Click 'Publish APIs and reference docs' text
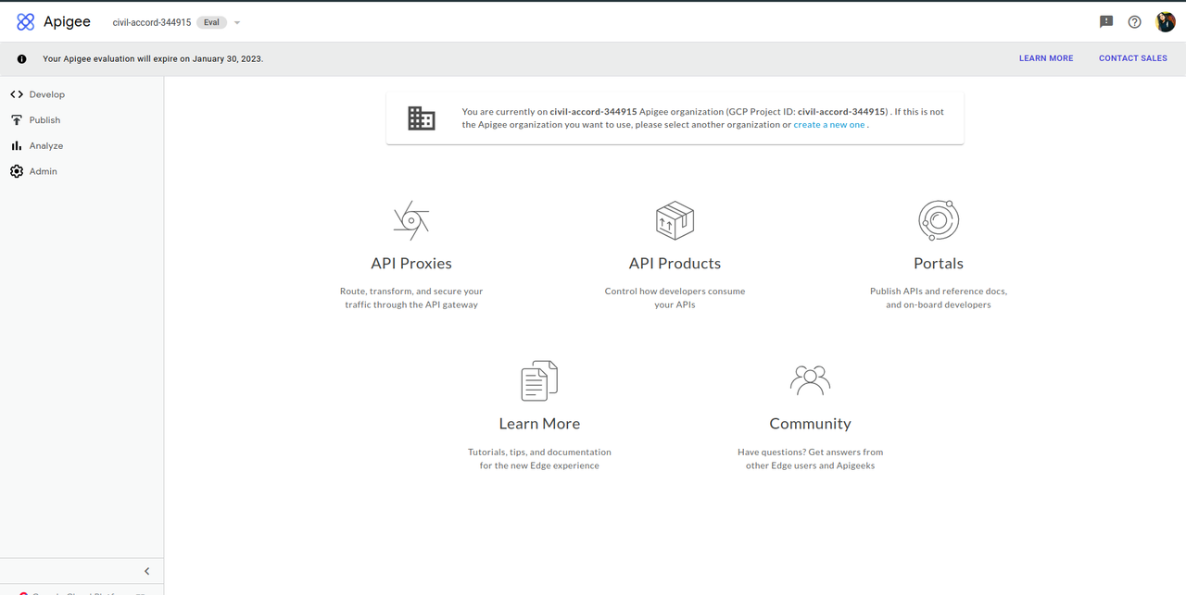The height and width of the screenshot is (595, 1186). pyautogui.click(x=939, y=298)
